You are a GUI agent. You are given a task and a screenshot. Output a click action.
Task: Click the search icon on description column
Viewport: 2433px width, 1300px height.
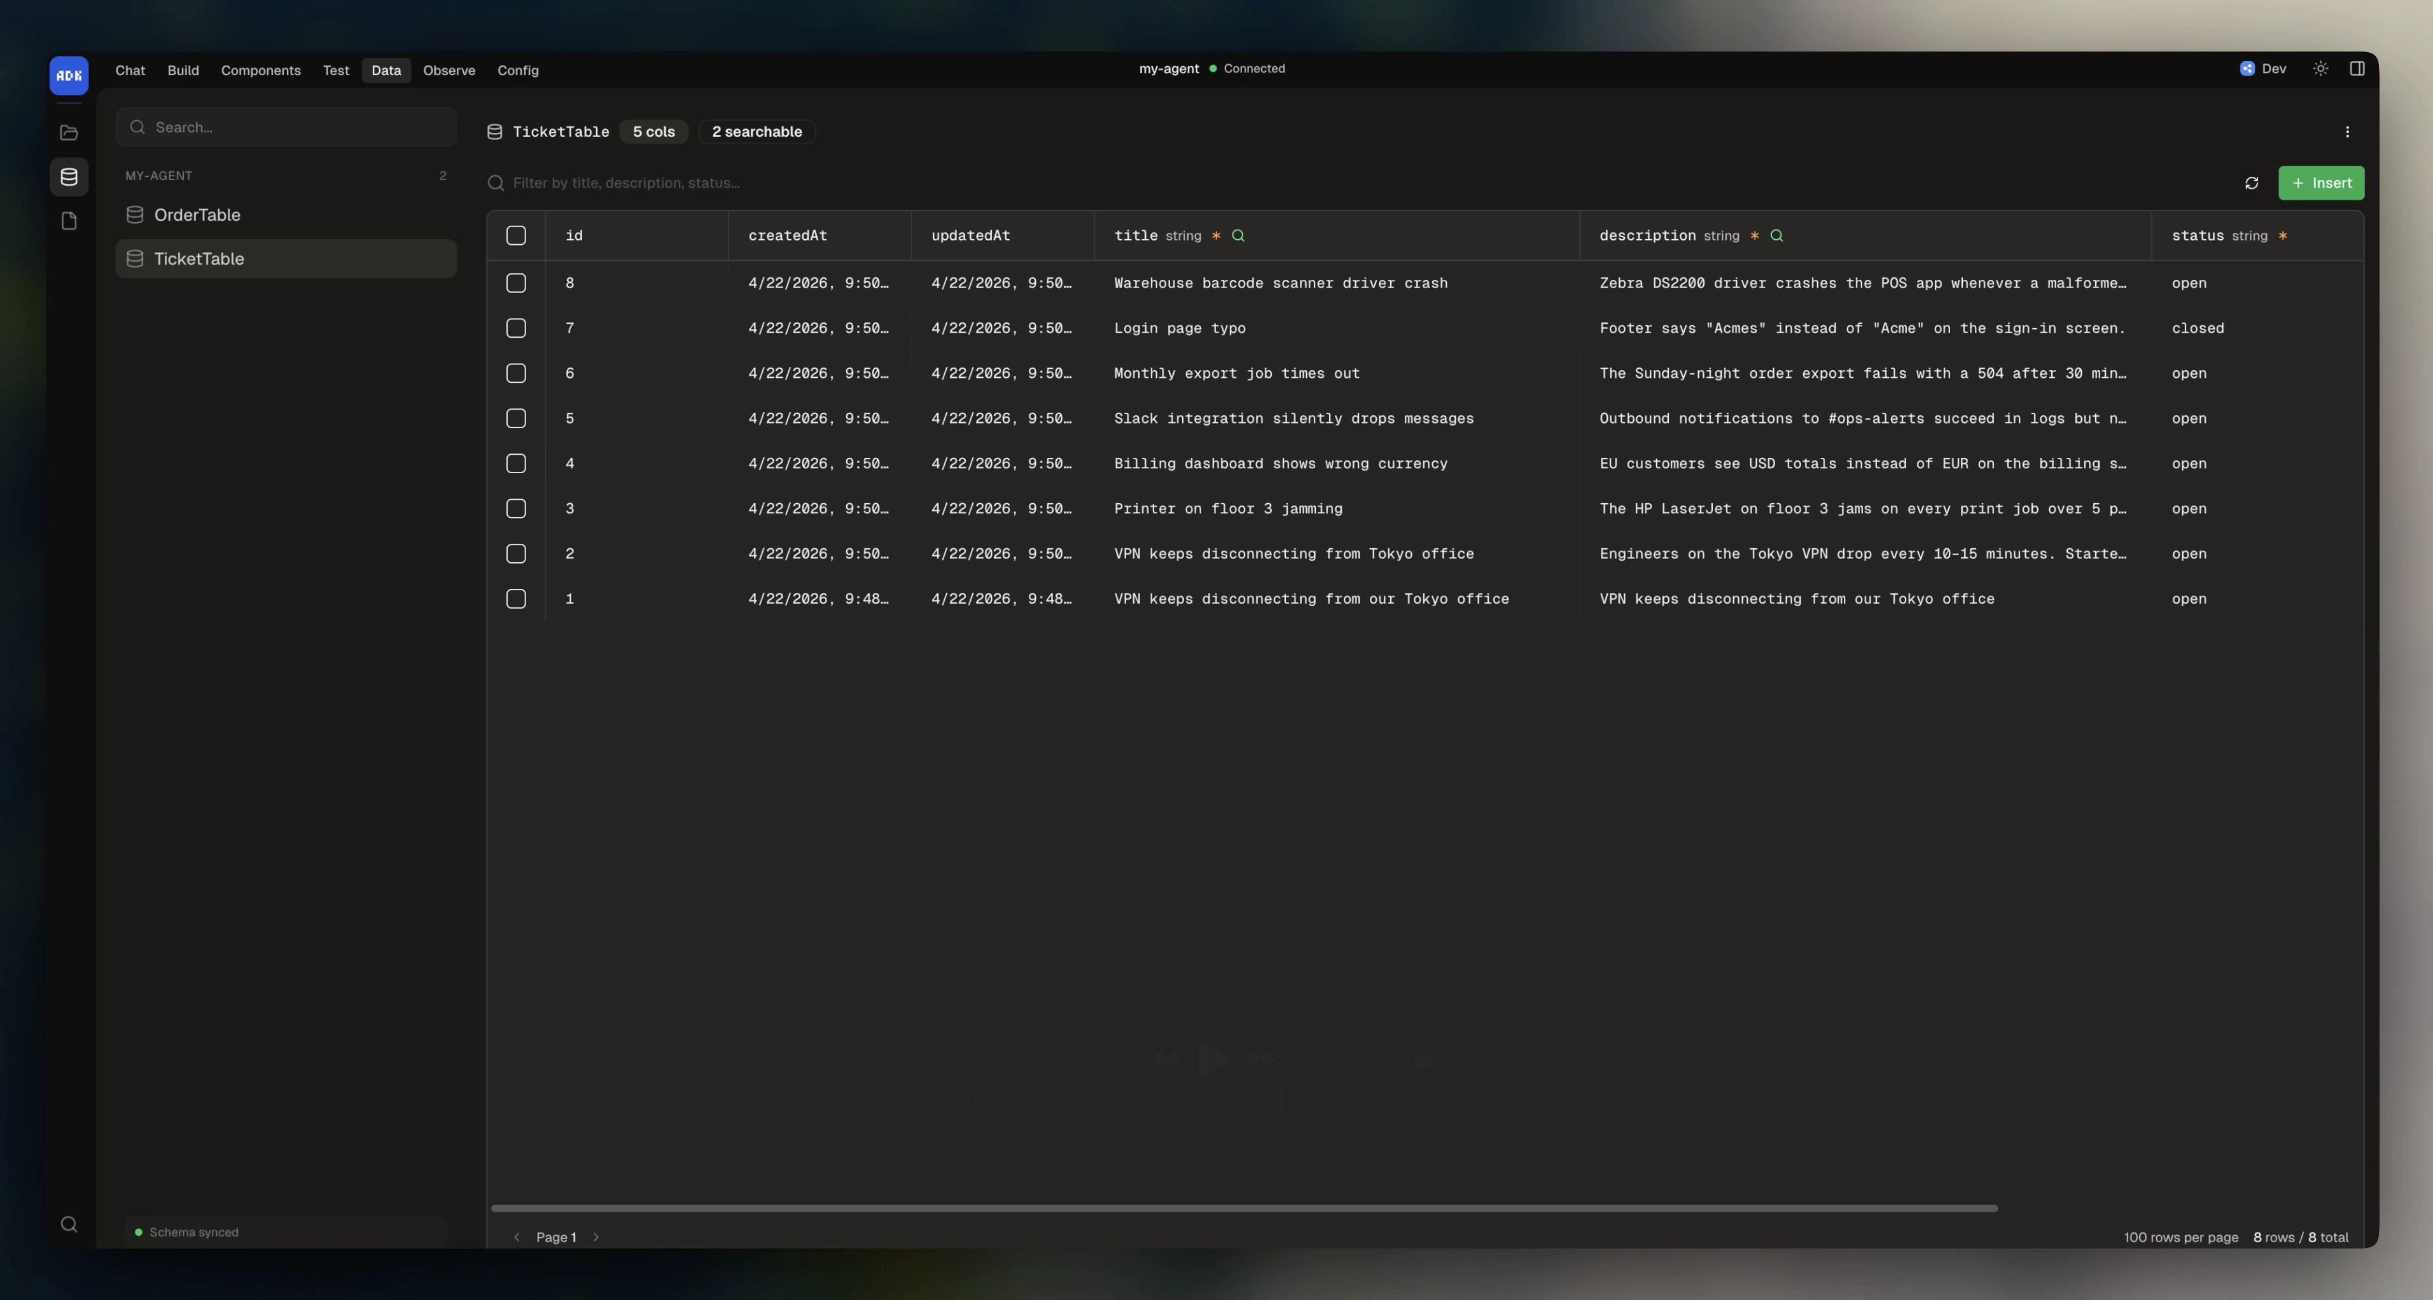pos(1776,236)
